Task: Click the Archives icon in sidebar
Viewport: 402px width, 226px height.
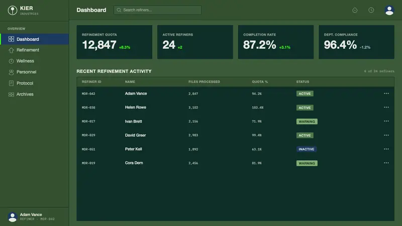Action: pyautogui.click(x=11, y=94)
